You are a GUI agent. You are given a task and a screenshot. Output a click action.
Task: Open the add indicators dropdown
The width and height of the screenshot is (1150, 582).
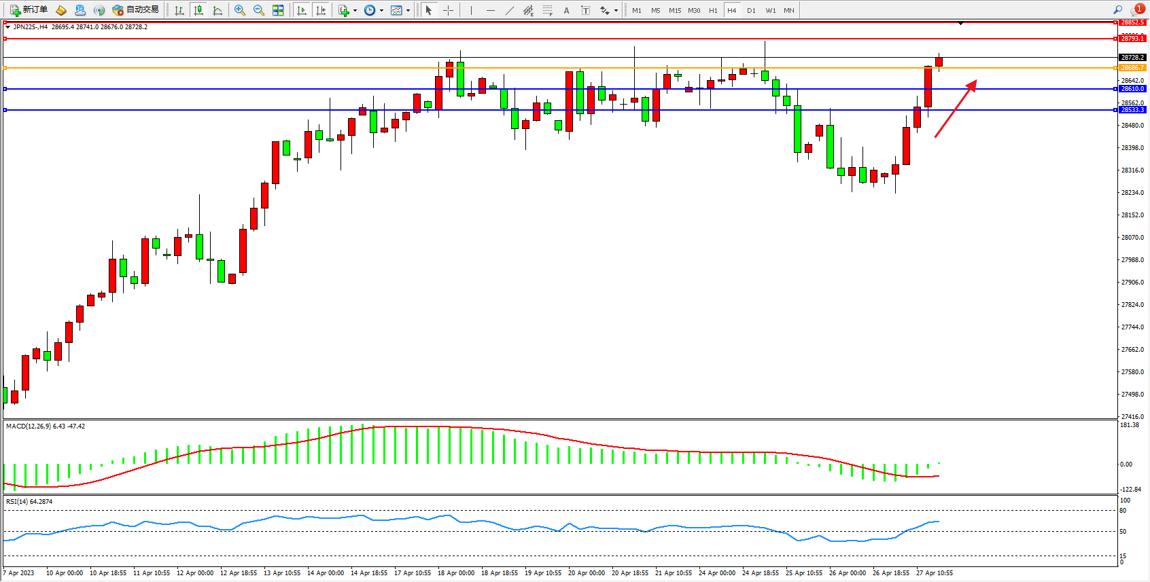[347, 10]
